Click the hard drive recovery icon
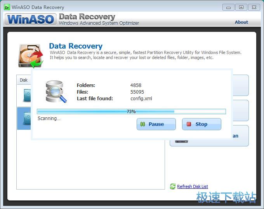The width and height of the screenshot is (264, 209). pyautogui.click(x=30, y=56)
